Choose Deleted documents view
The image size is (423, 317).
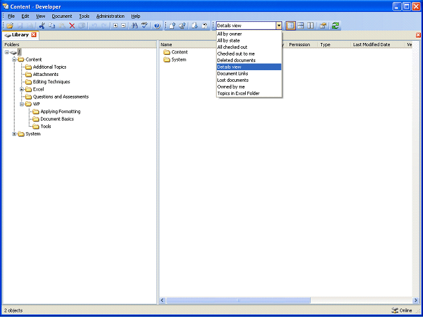click(x=249, y=60)
